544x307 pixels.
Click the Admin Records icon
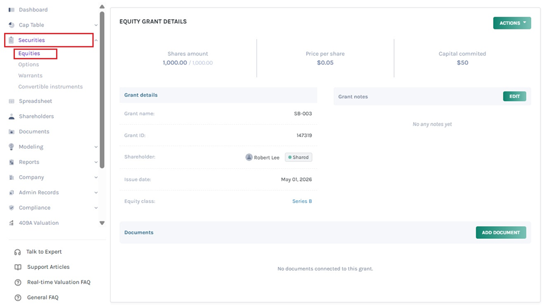pyautogui.click(x=12, y=193)
